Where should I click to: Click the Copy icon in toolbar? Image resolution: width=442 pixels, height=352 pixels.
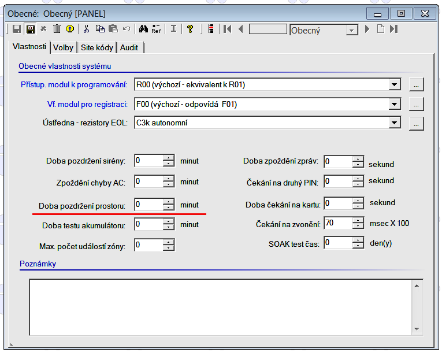tap(100, 29)
